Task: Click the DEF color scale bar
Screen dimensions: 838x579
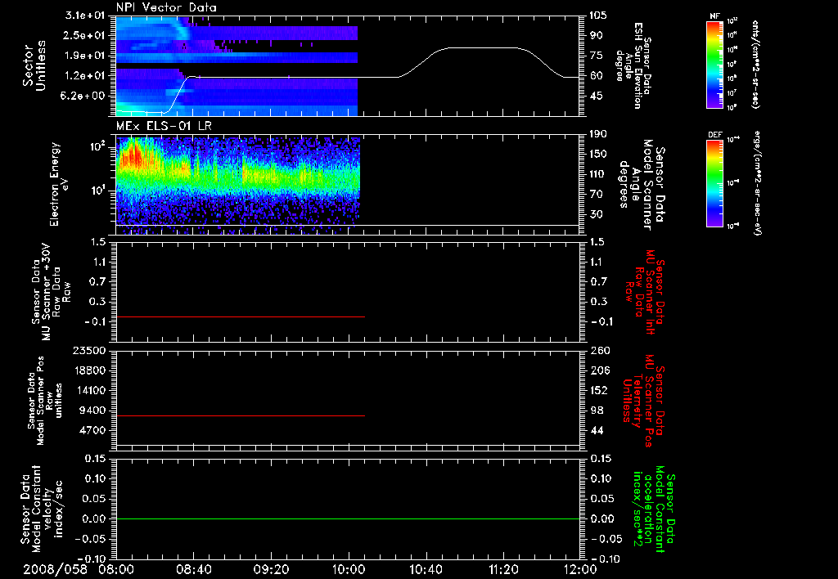Action: (x=715, y=183)
